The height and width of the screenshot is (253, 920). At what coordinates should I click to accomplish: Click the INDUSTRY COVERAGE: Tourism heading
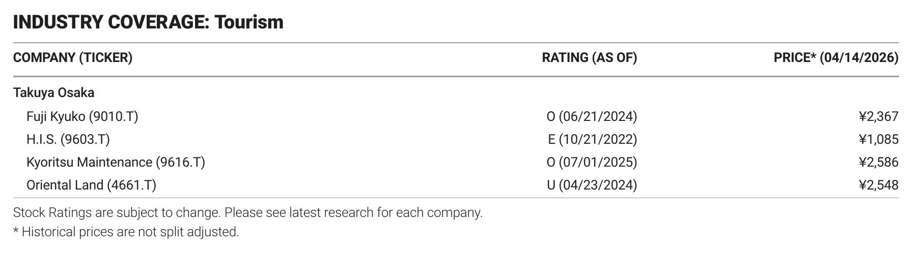coord(148,22)
